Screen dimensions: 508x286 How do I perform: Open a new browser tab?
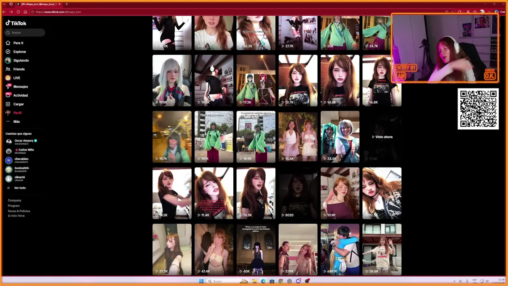[67, 4]
